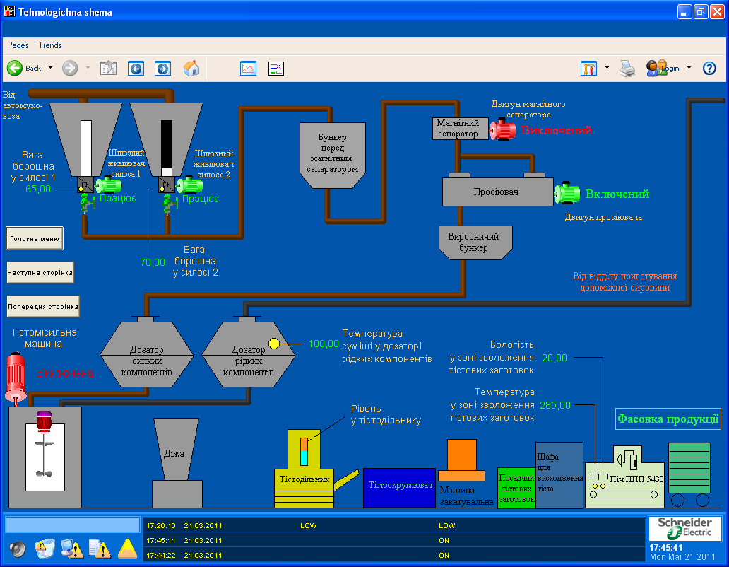Click silo 2 sluice feeder green motor
This screenshot has width=729, height=567.
(x=190, y=185)
